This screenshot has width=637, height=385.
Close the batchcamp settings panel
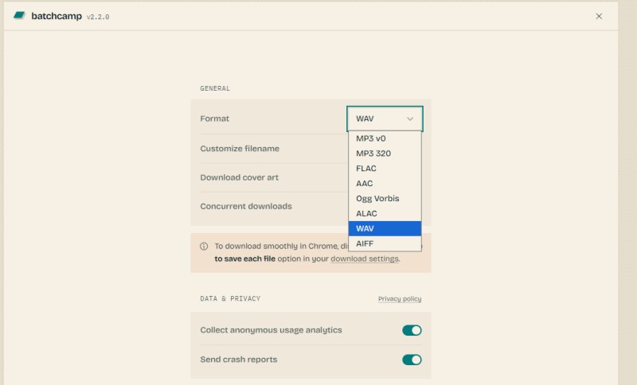pos(599,16)
